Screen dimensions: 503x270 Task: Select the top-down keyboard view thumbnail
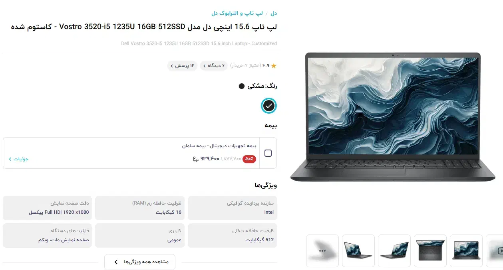[x=430, y=251]
